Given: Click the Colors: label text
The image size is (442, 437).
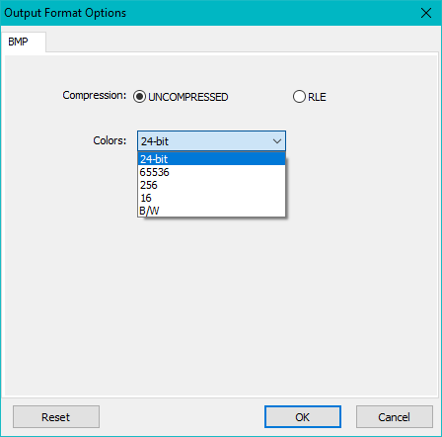Looking at the screenshot, I should click(x=110, y=140).
